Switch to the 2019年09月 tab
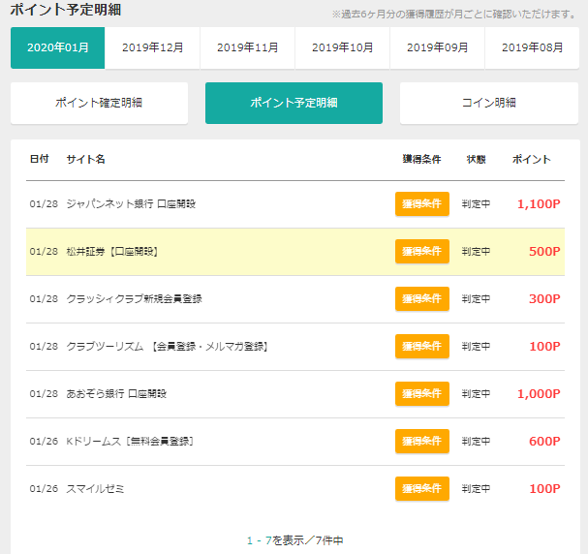Viewport: 588px width, 554px height. [x=437, y=47]
